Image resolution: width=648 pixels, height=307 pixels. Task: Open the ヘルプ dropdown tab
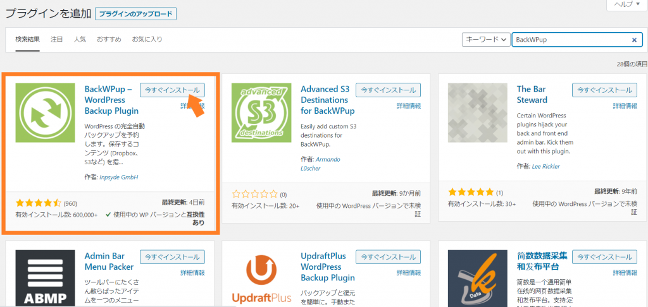point(626,4)
